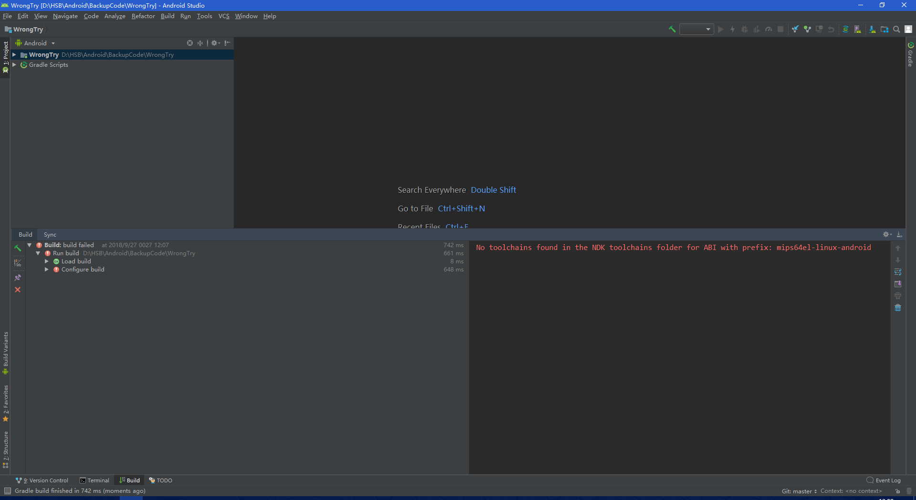Open the Event Log

pyautogui.click(x=884, y=480)
